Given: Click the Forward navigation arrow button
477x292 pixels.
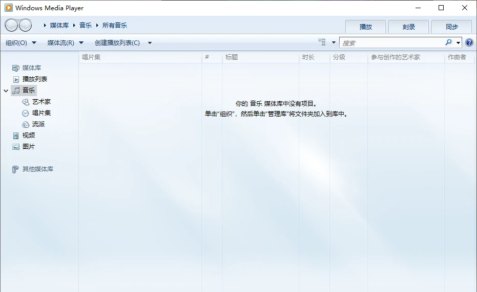Looking at the screenshot, I should pos(25,25).
